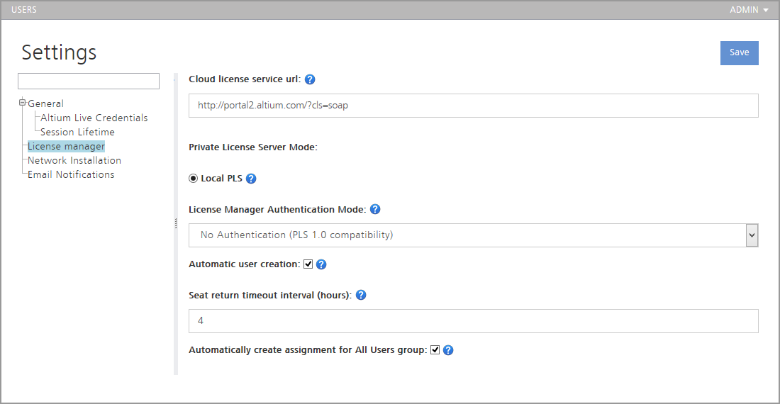Open Session Lifetime settings
Viewport: 780px width, 404px height.
click(x=77, y=132)
